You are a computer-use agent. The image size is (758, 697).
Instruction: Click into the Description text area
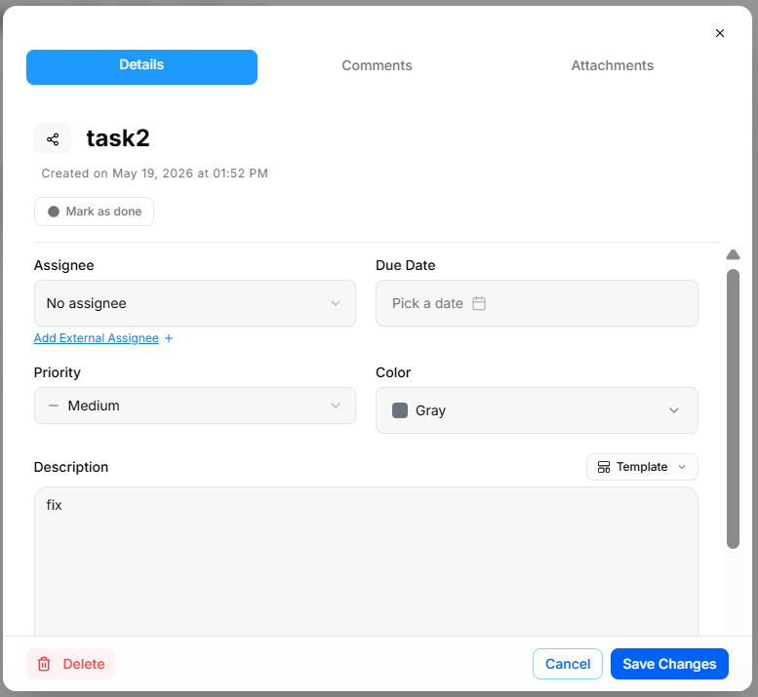pos(366,561)
